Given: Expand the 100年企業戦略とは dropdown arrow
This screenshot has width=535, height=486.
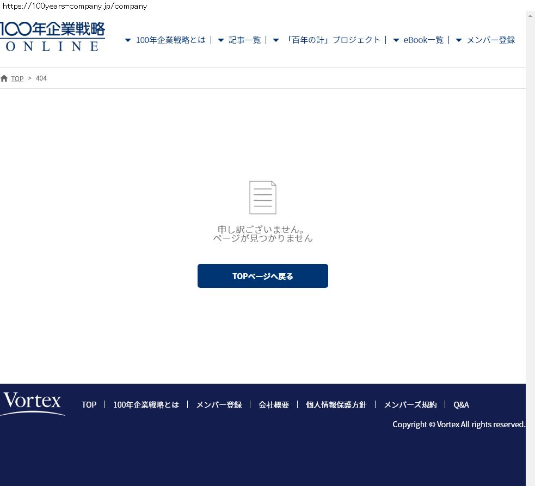Looking at the screenshot, I should [128, 40].
